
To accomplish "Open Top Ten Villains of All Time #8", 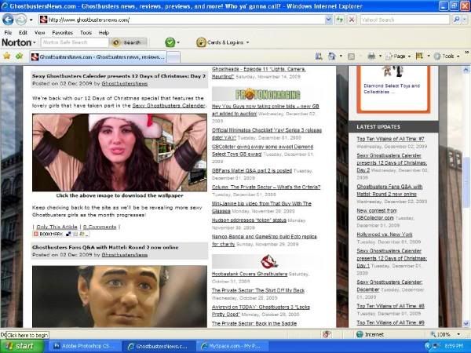I will (x=390, y=306).
